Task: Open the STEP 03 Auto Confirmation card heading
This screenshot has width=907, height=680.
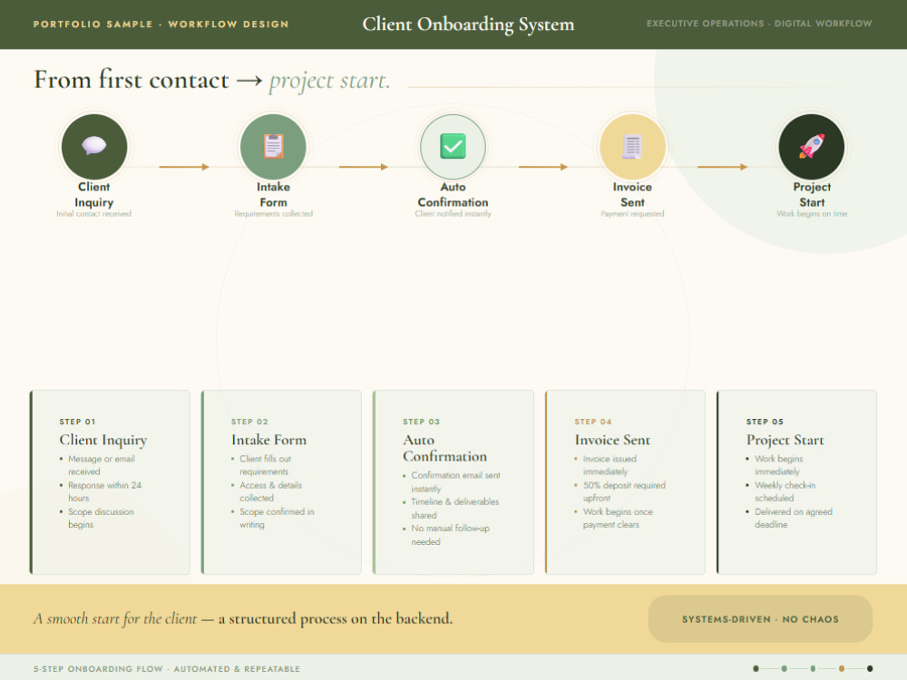Action: [x=444, y=448]
